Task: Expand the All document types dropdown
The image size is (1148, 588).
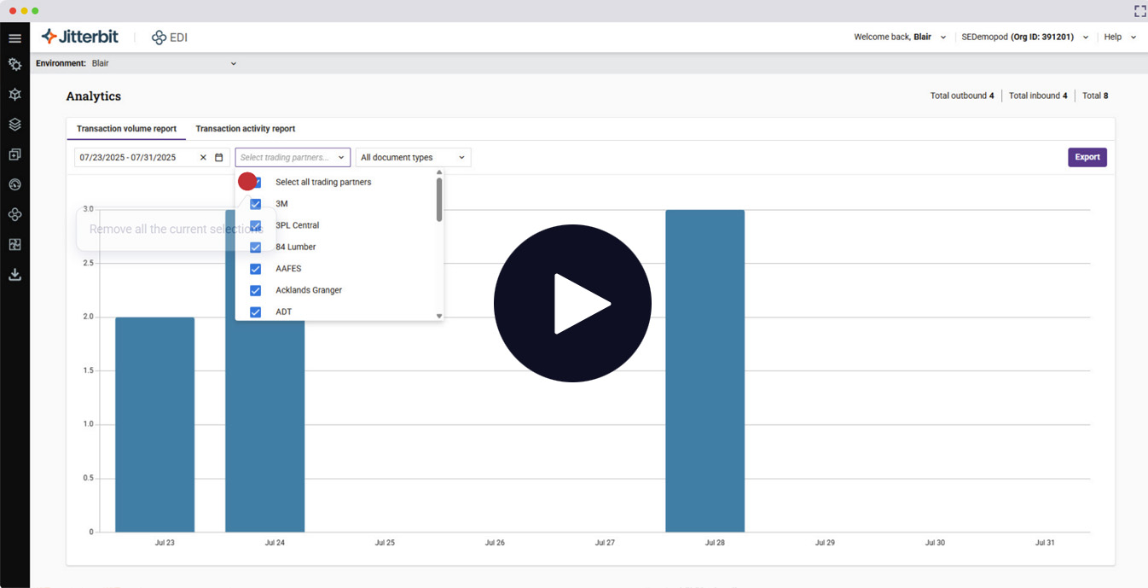Action: (413, 157)
